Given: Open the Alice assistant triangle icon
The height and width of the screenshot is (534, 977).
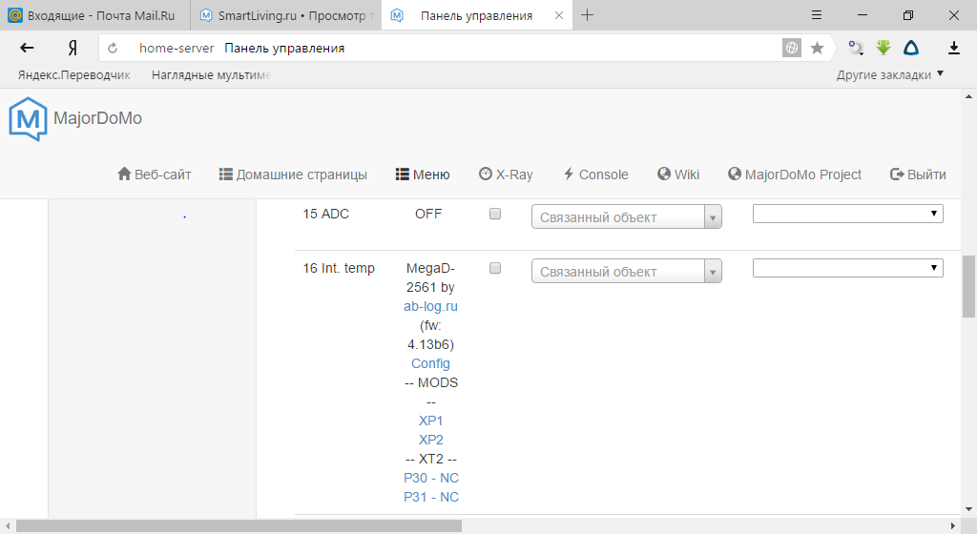Looking at the screenshot, I should pos(911,48).
